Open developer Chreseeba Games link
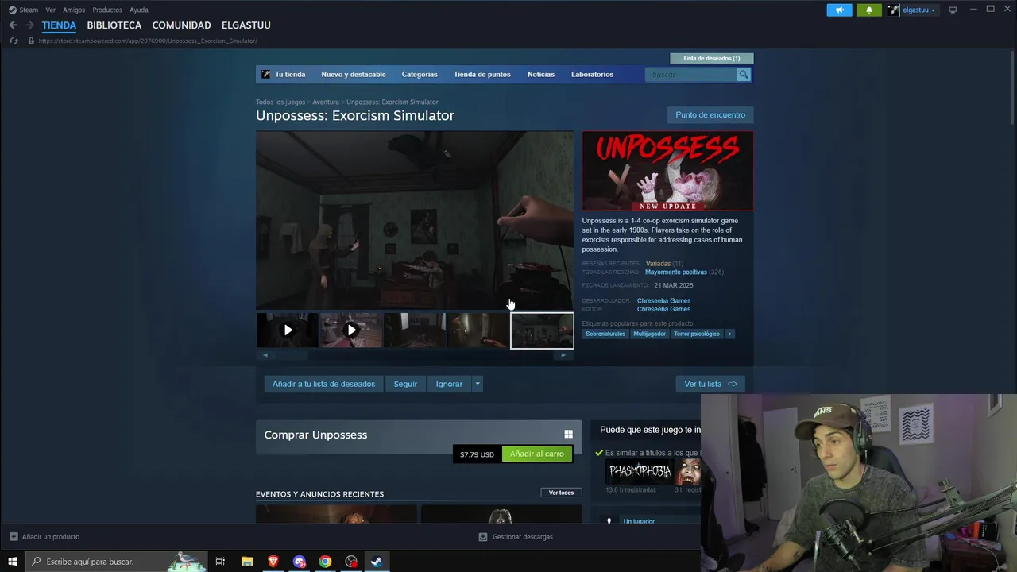The height and width of the screenshot is (572, 1017). 663,301
